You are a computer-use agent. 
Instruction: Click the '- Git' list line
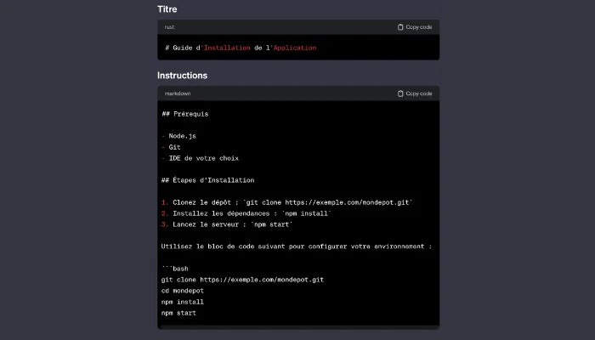tap(171, 147)
